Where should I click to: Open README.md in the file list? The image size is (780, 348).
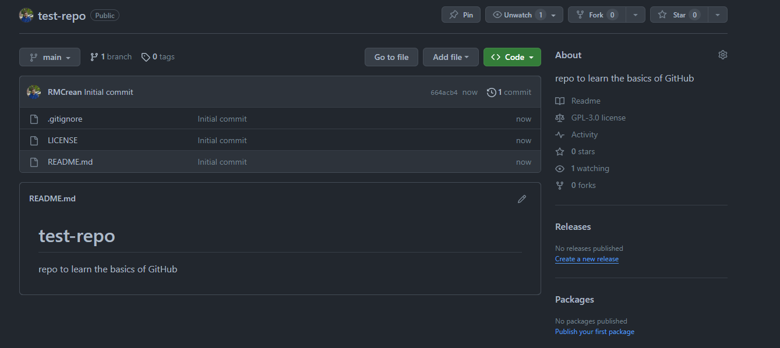tap(70, 162)
